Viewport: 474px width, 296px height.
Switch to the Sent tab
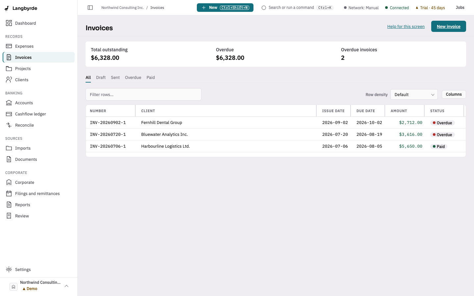[x=115, y=78]
